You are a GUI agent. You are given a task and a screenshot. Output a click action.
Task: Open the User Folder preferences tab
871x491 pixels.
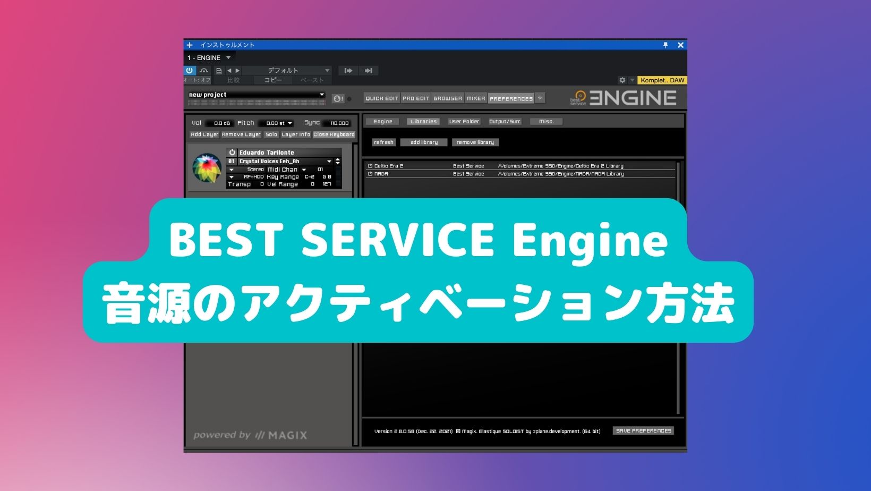pos(464,122)
